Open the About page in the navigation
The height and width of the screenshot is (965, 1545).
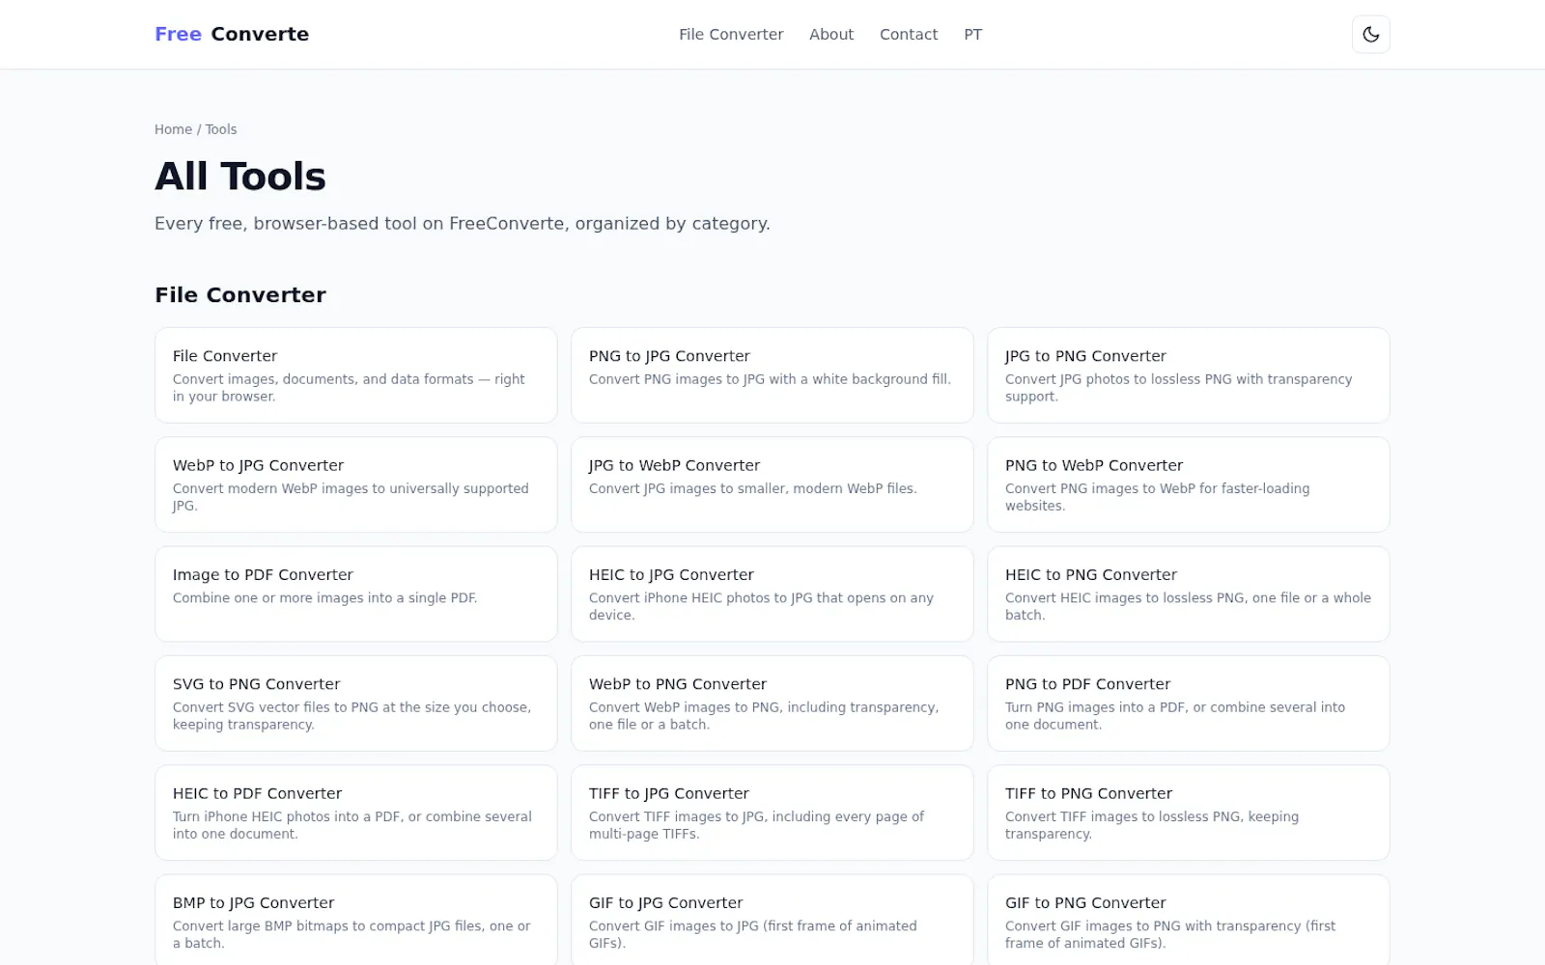tap(831, 35)
